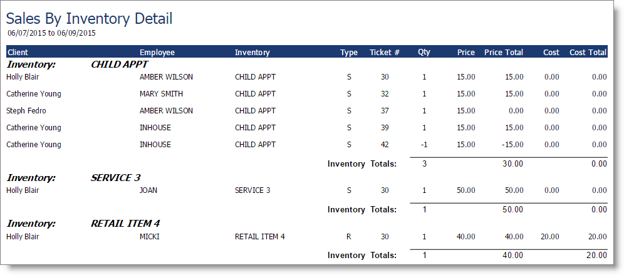Click the 50.00 price in the JOAN row

466,190
